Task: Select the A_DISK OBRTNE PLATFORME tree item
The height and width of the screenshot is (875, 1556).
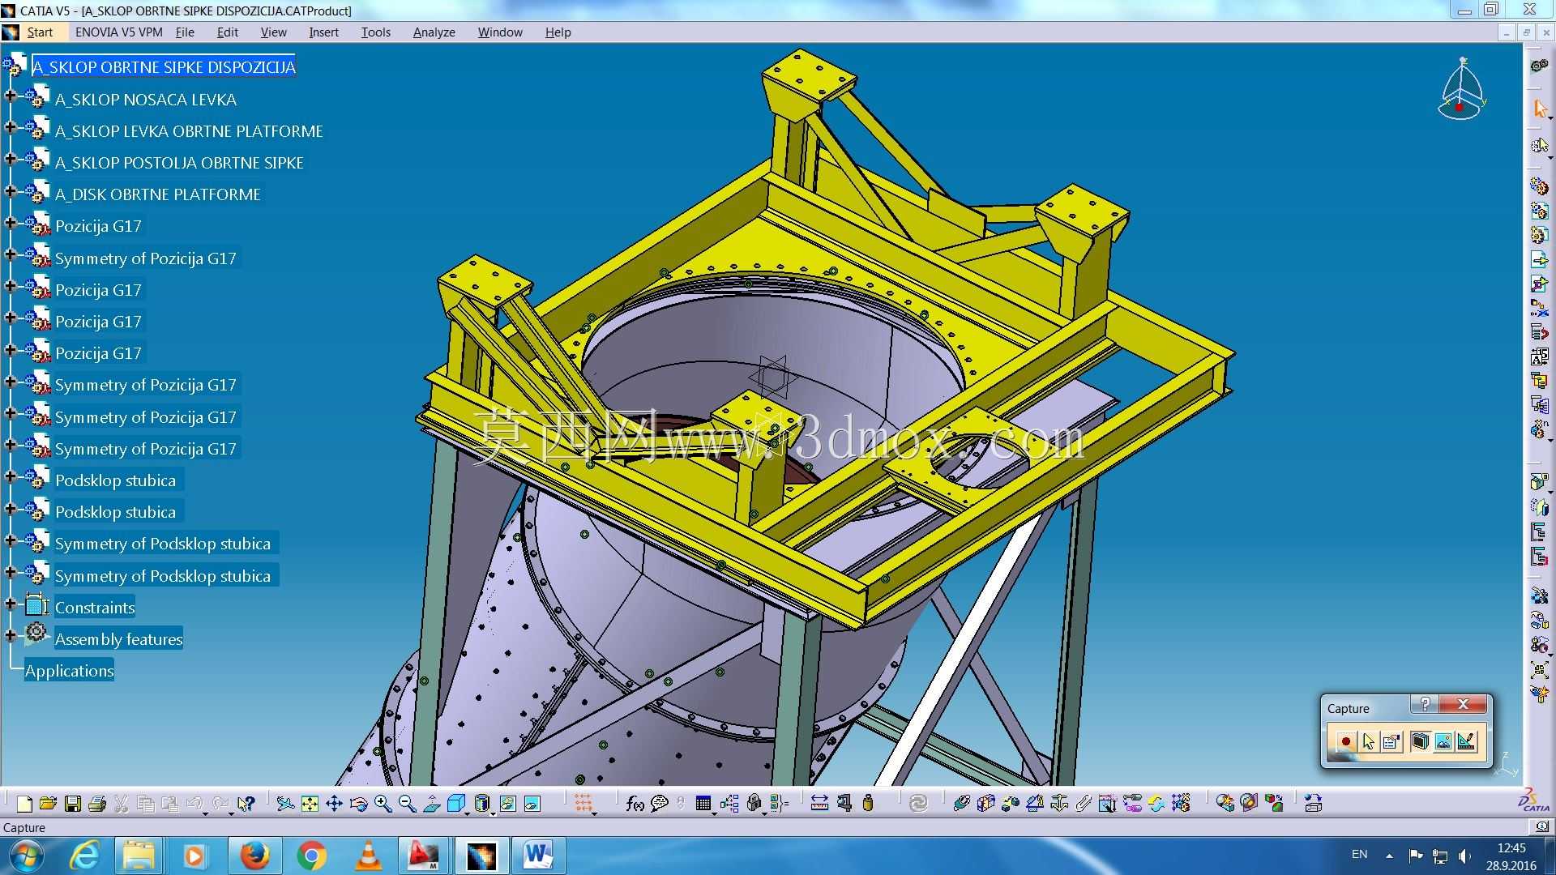Action: point(158,194)
